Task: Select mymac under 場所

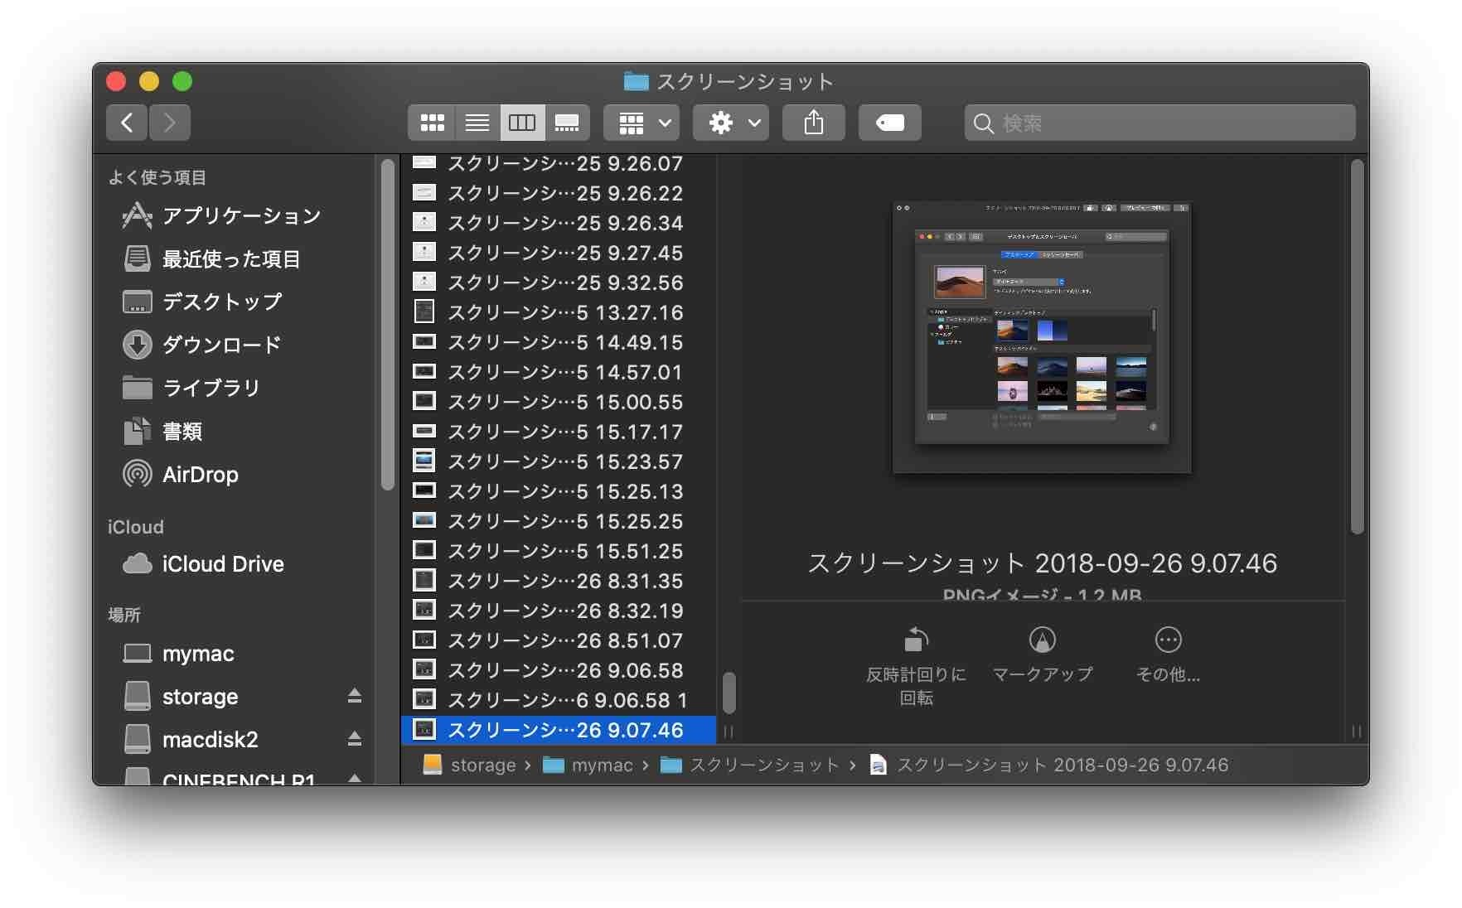Action: (x=178, y=653)
